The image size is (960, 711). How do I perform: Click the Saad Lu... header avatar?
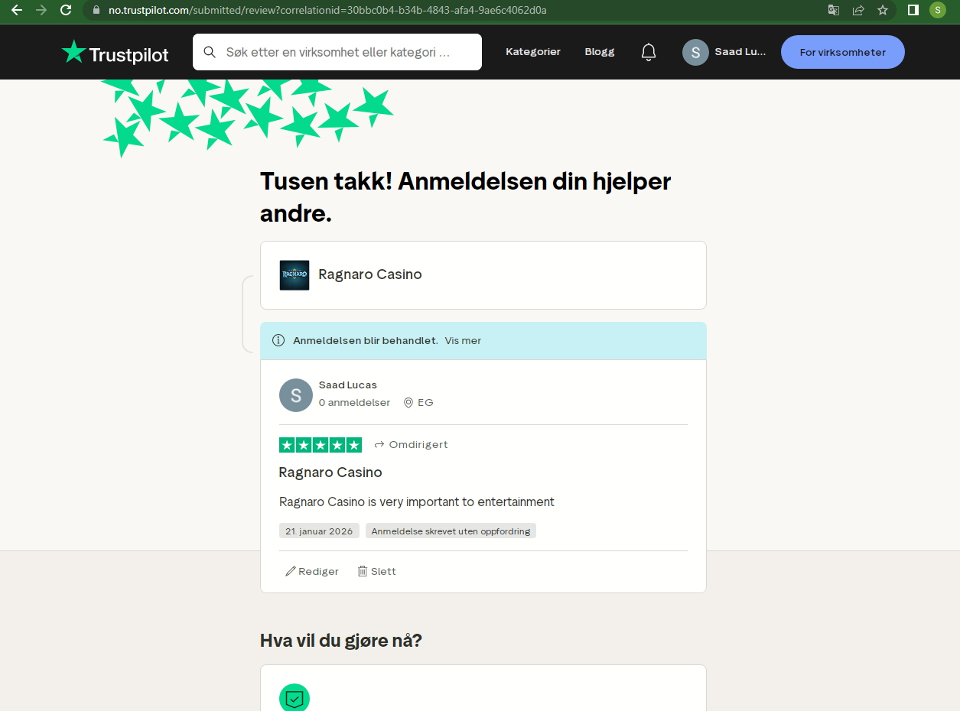(x=695, y=52)
